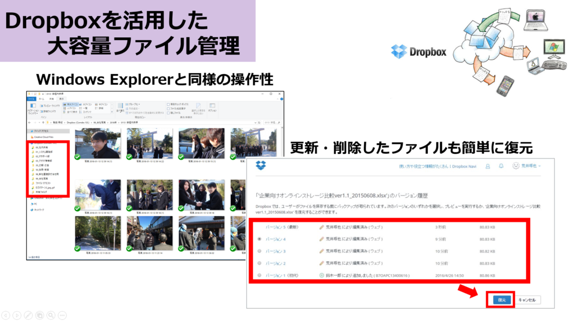Click the PC icon in Explorer sidebar
572x321 pixels.
(x=32, y=204)
